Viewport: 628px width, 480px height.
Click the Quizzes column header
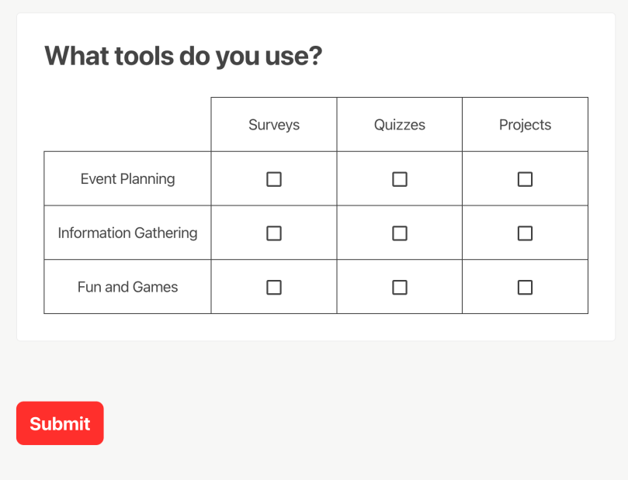400,125
